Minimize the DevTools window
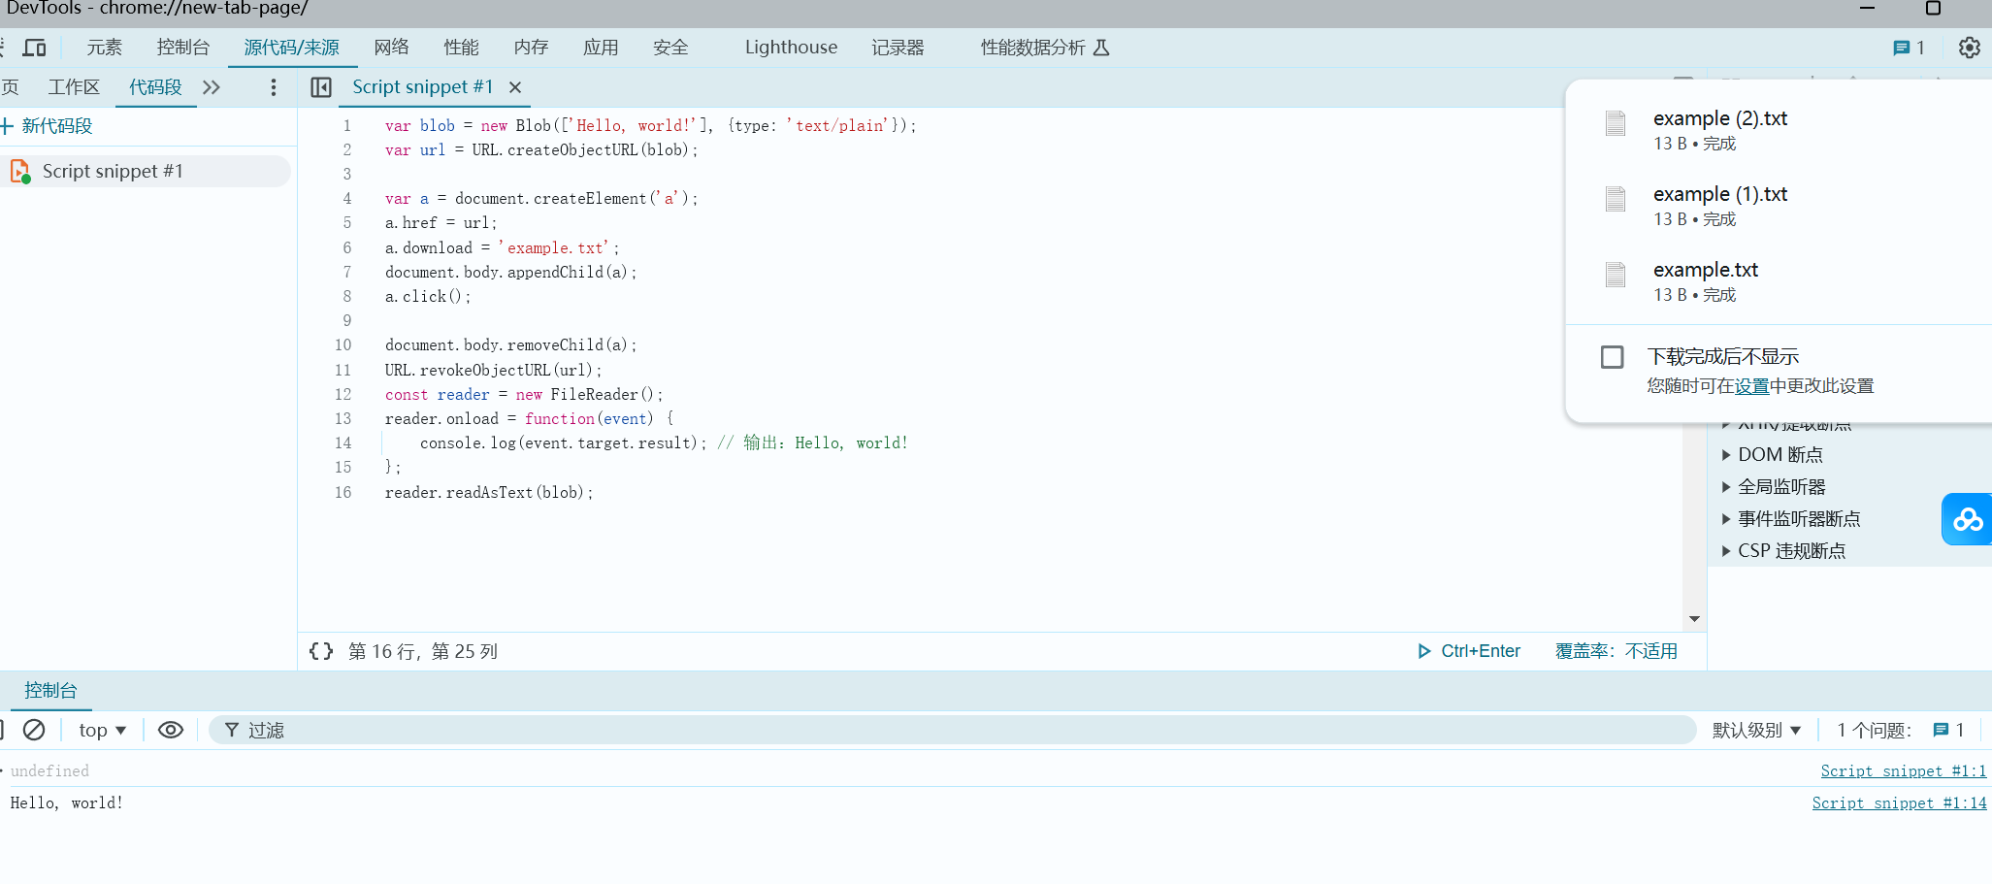Image resolution: width=1992 pixels, height=884 pixels. coord(1867,9)
